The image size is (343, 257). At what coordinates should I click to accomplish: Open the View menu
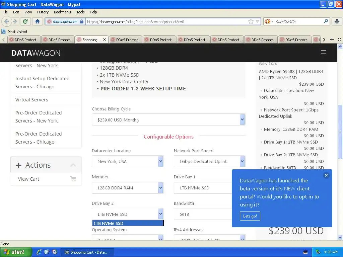(x=28, y=12)
